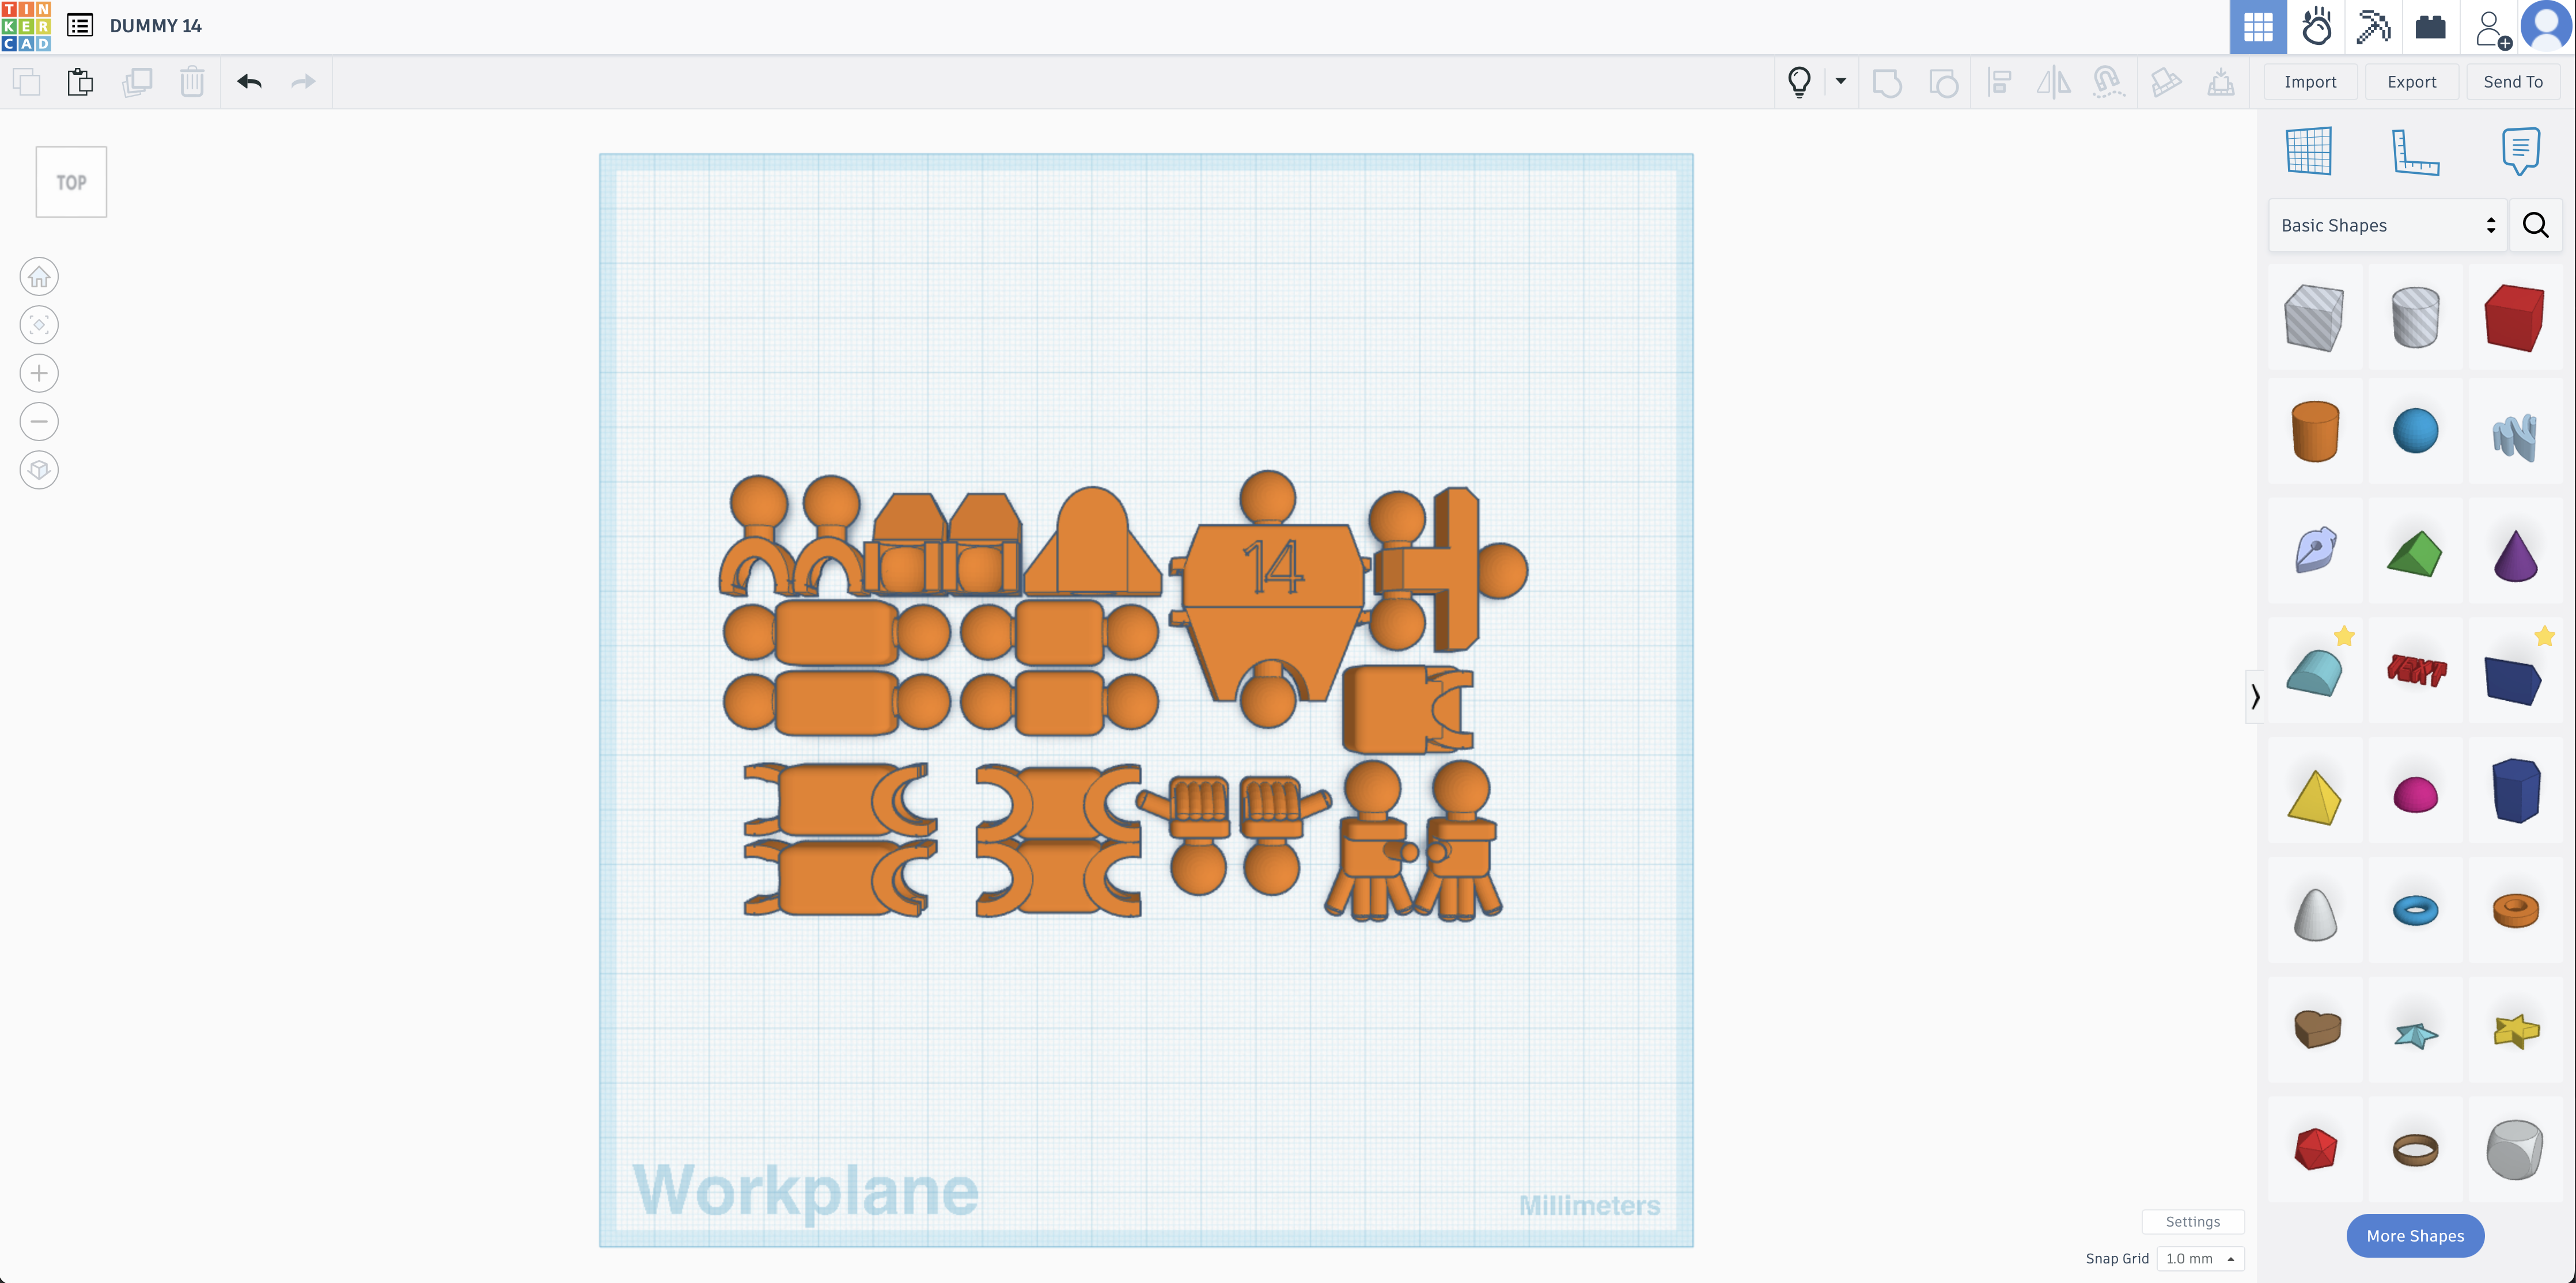Click the More Shapes button
Screen dimensions: 2576x1283
click(2415, 1236)
